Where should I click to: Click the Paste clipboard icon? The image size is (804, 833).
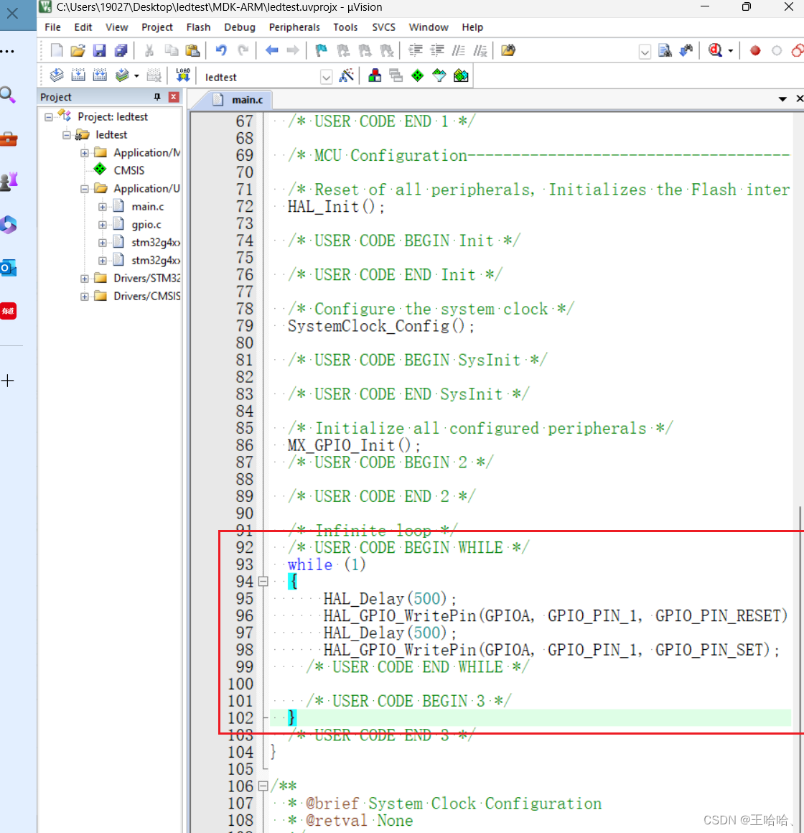(x=192, y=50)
